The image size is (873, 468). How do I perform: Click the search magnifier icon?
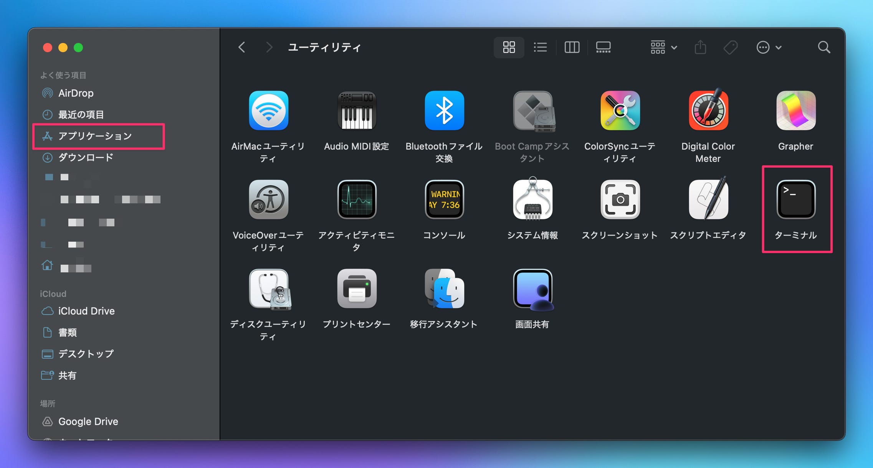823,48
